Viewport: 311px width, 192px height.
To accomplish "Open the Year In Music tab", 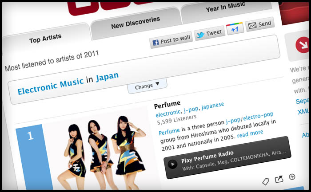I will 225,7.
